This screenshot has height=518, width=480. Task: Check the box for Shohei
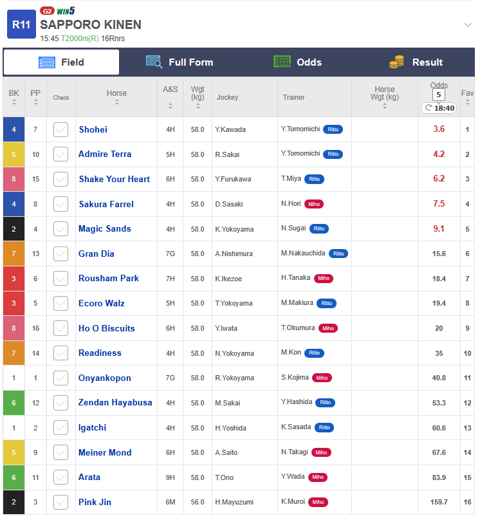[60, 129]
